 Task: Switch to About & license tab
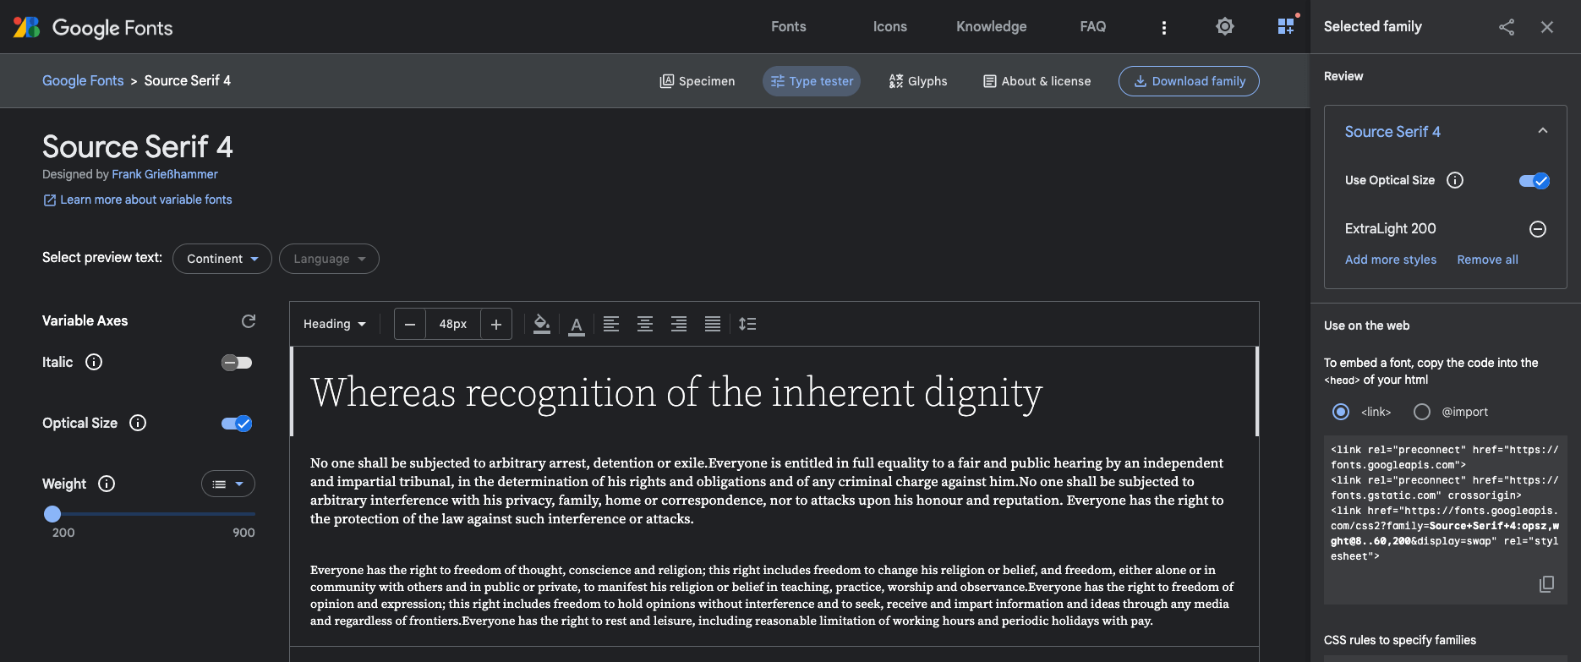tap(1037, 81)
